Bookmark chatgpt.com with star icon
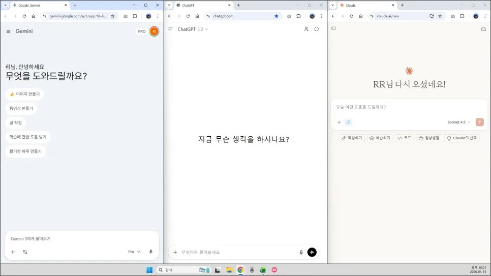 [276, 16]
